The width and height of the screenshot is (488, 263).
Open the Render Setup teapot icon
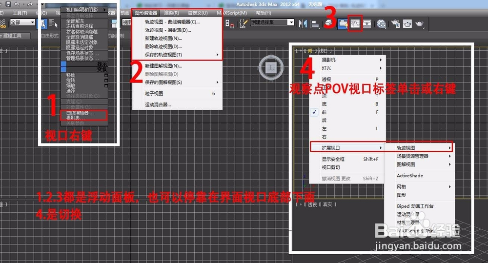396,23
